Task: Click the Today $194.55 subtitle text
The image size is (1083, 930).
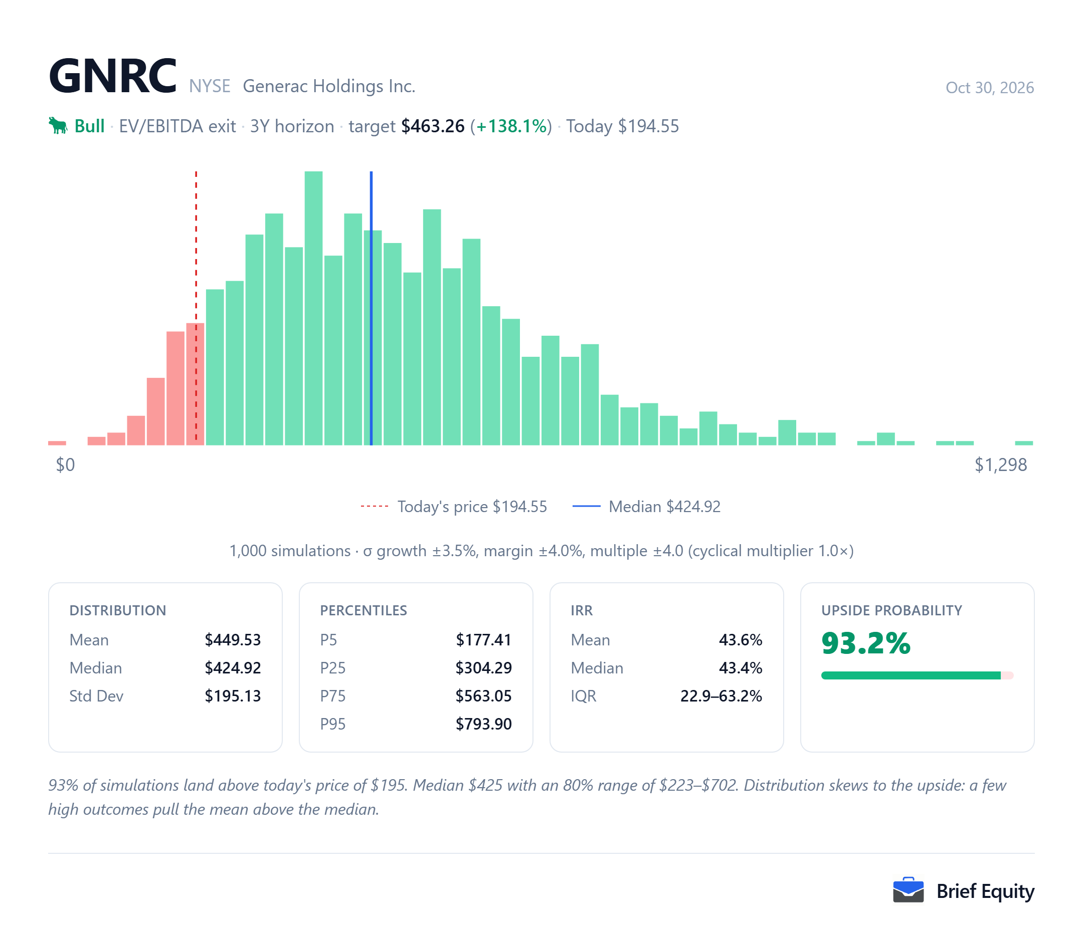Action: coord(623,126)
